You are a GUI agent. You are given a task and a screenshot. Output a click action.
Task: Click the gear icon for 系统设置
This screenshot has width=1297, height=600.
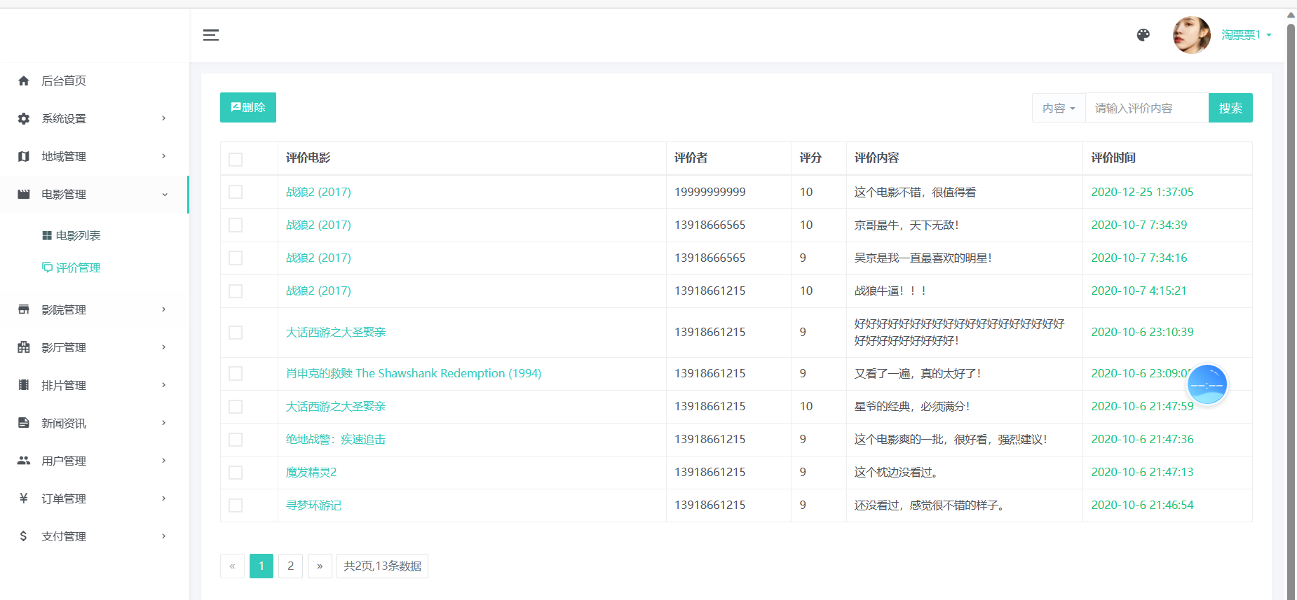24,118
